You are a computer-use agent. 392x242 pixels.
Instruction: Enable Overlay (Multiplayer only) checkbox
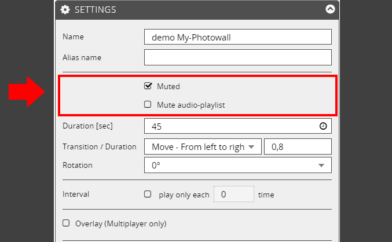pyautogui.click(x=66, y=223)
